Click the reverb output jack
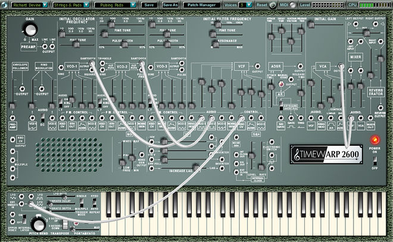The height and width of the screenshot is (242, 393). click(x=380, y=108)
